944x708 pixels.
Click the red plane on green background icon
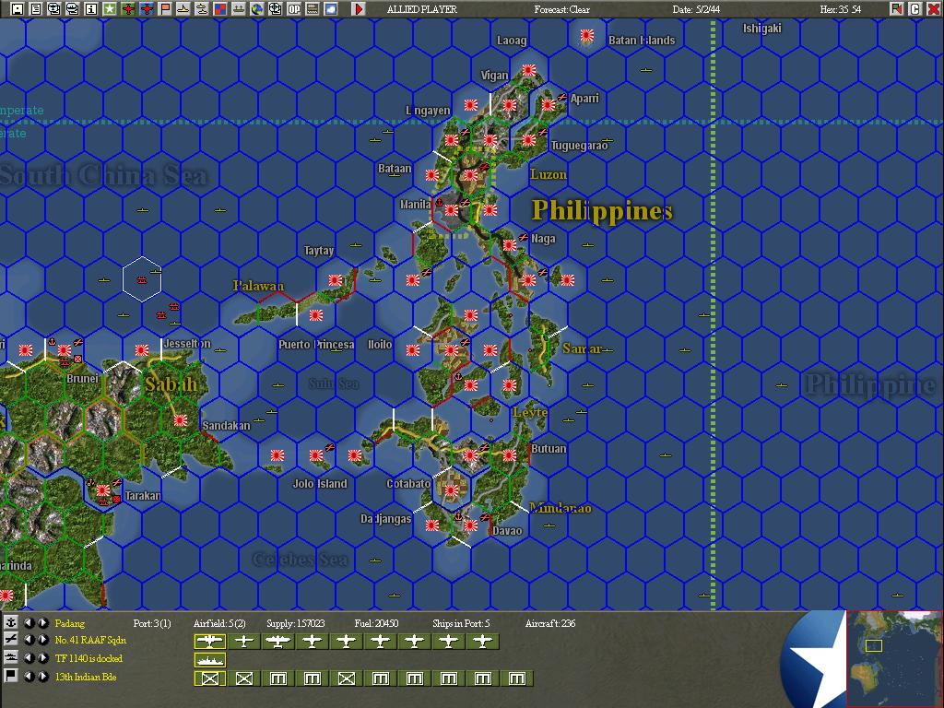pos(127,8)
